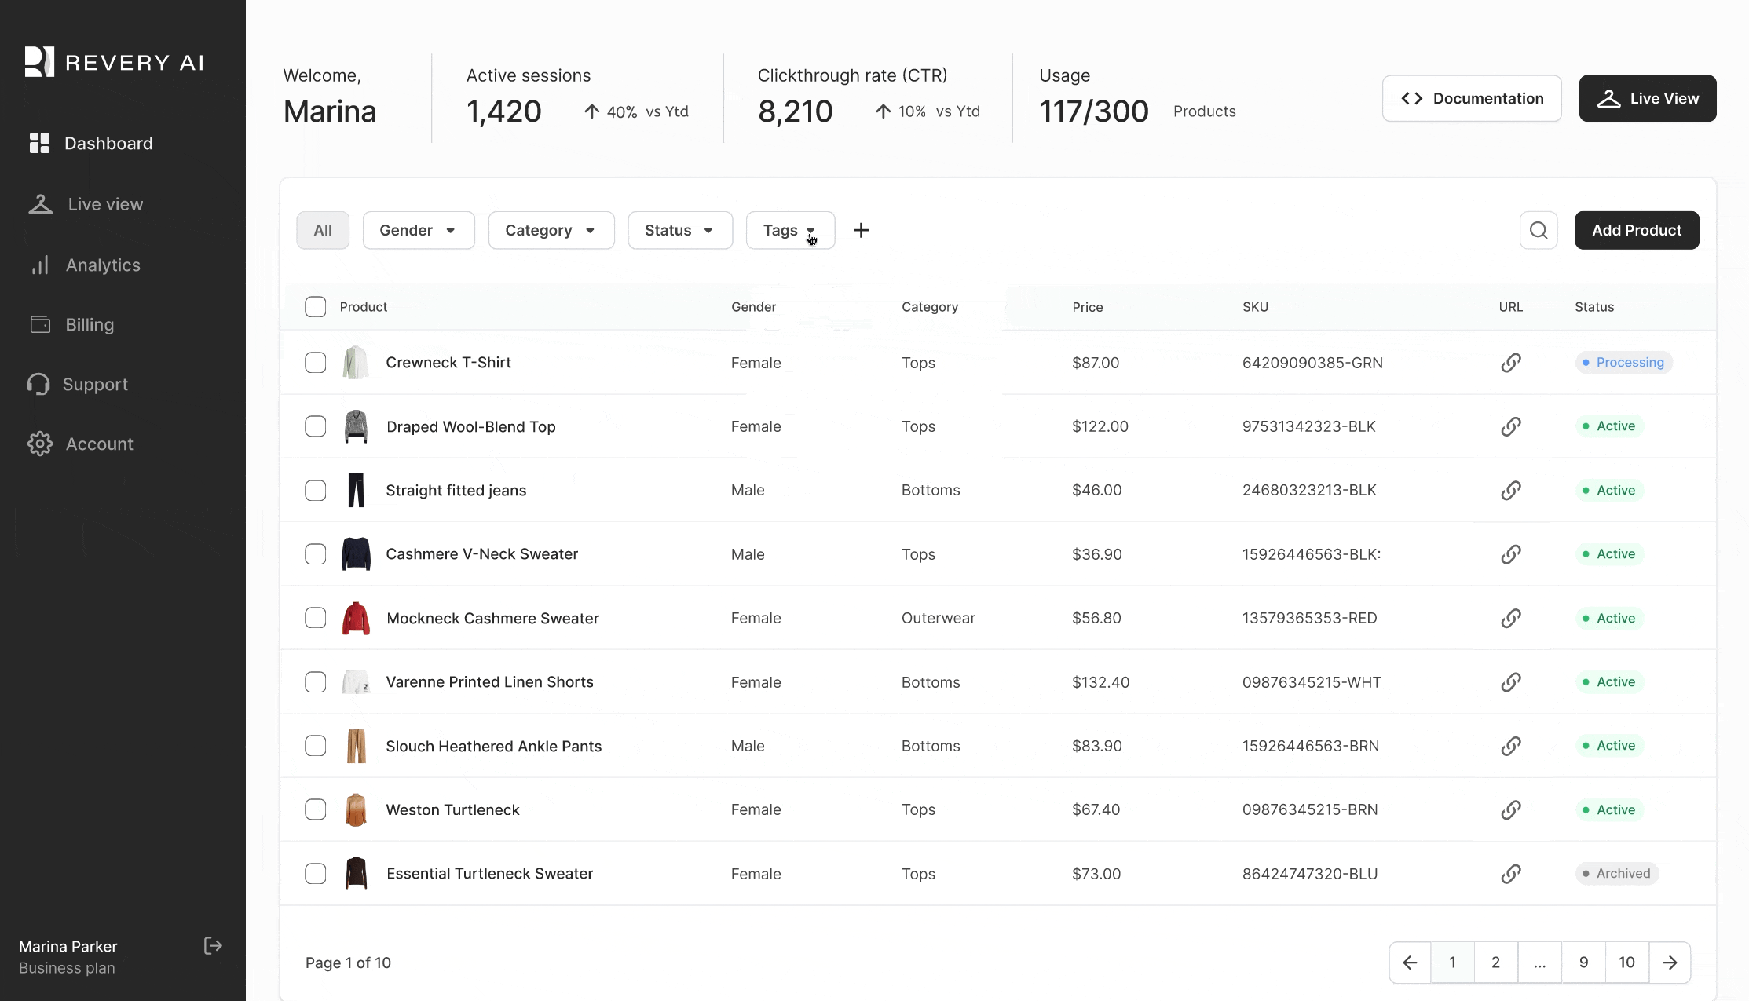Tick checkbox for Essential Turtleneck Sweater
1749x1001 pixels.
315,874
